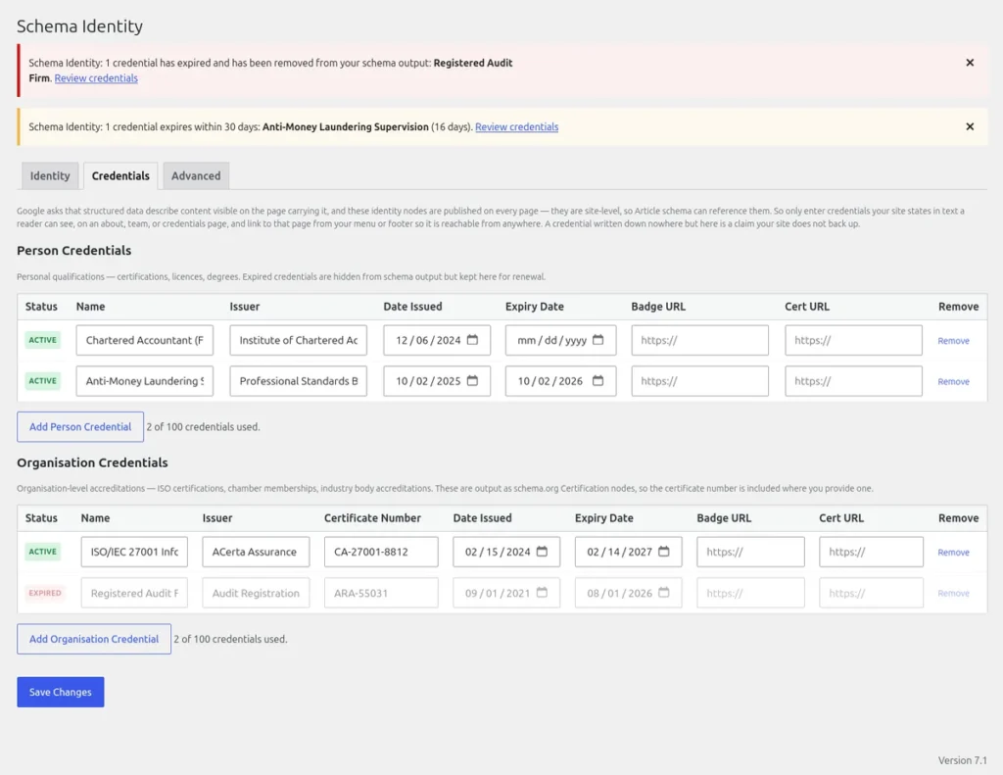Remove the expired Registered Audit credential

coord(953,593)
